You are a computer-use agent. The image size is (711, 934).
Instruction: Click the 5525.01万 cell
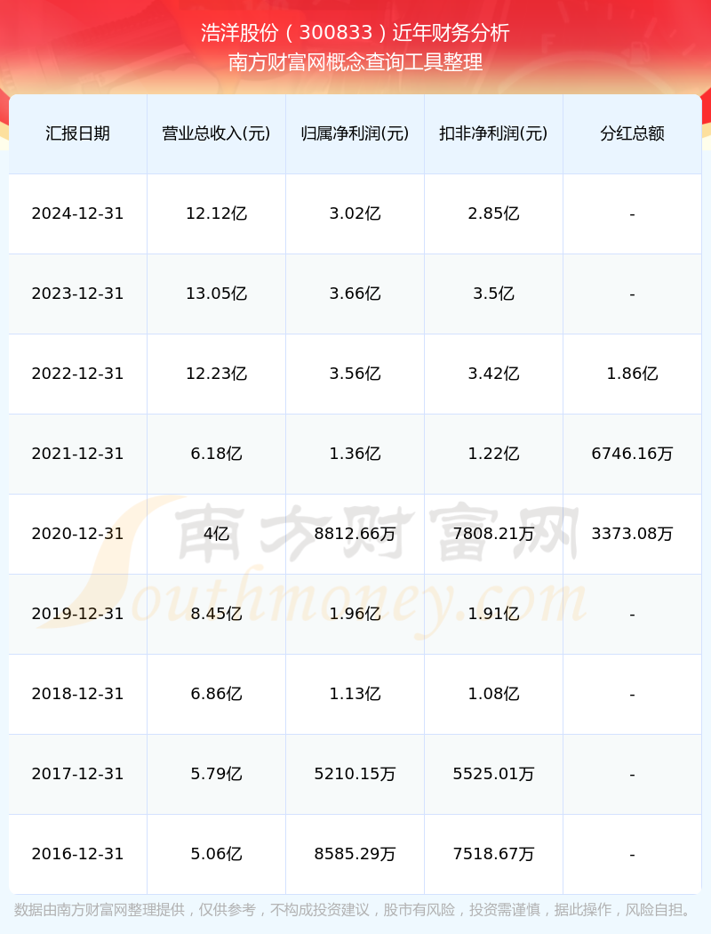[x=494, y=774]
